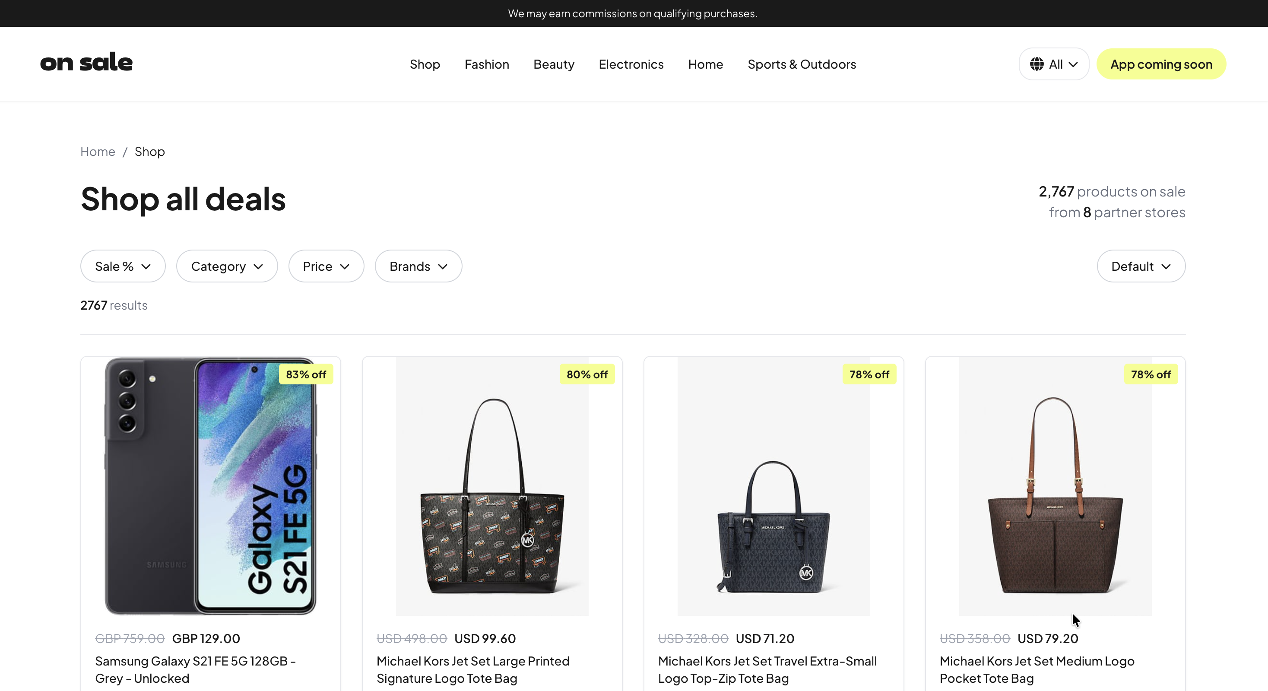Click the Shop breadcrumb link
This screenshot has width=1268, height=691.
[x=149, y=151]
